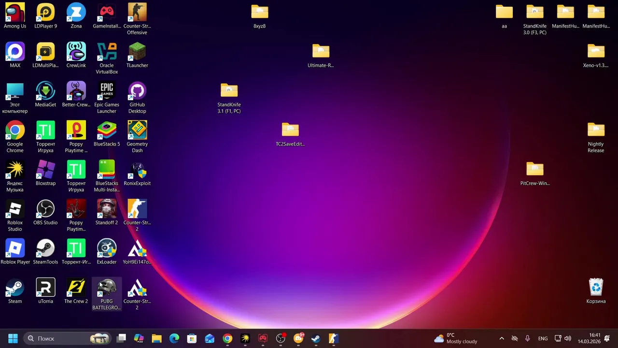Click the Better-Crew... desktop shortcut
Image resolution: width=618 pixels, height=348 pixels.
[x=76, y=95]
